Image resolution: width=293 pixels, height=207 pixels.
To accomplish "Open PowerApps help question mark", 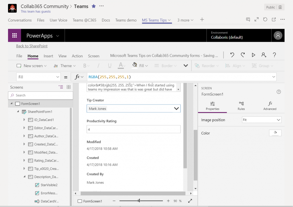I will [x=274, y=55].
